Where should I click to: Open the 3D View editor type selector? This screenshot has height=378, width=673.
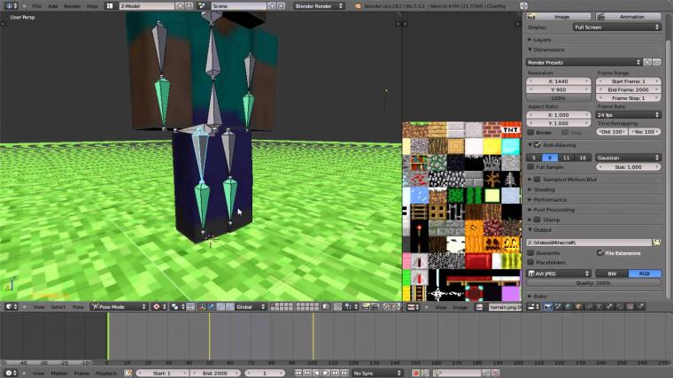coord(12,307)
